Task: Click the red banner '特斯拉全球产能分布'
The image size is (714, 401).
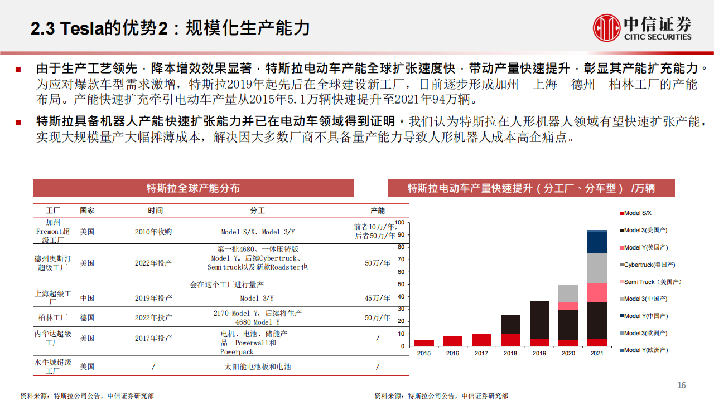Action: 193,188
